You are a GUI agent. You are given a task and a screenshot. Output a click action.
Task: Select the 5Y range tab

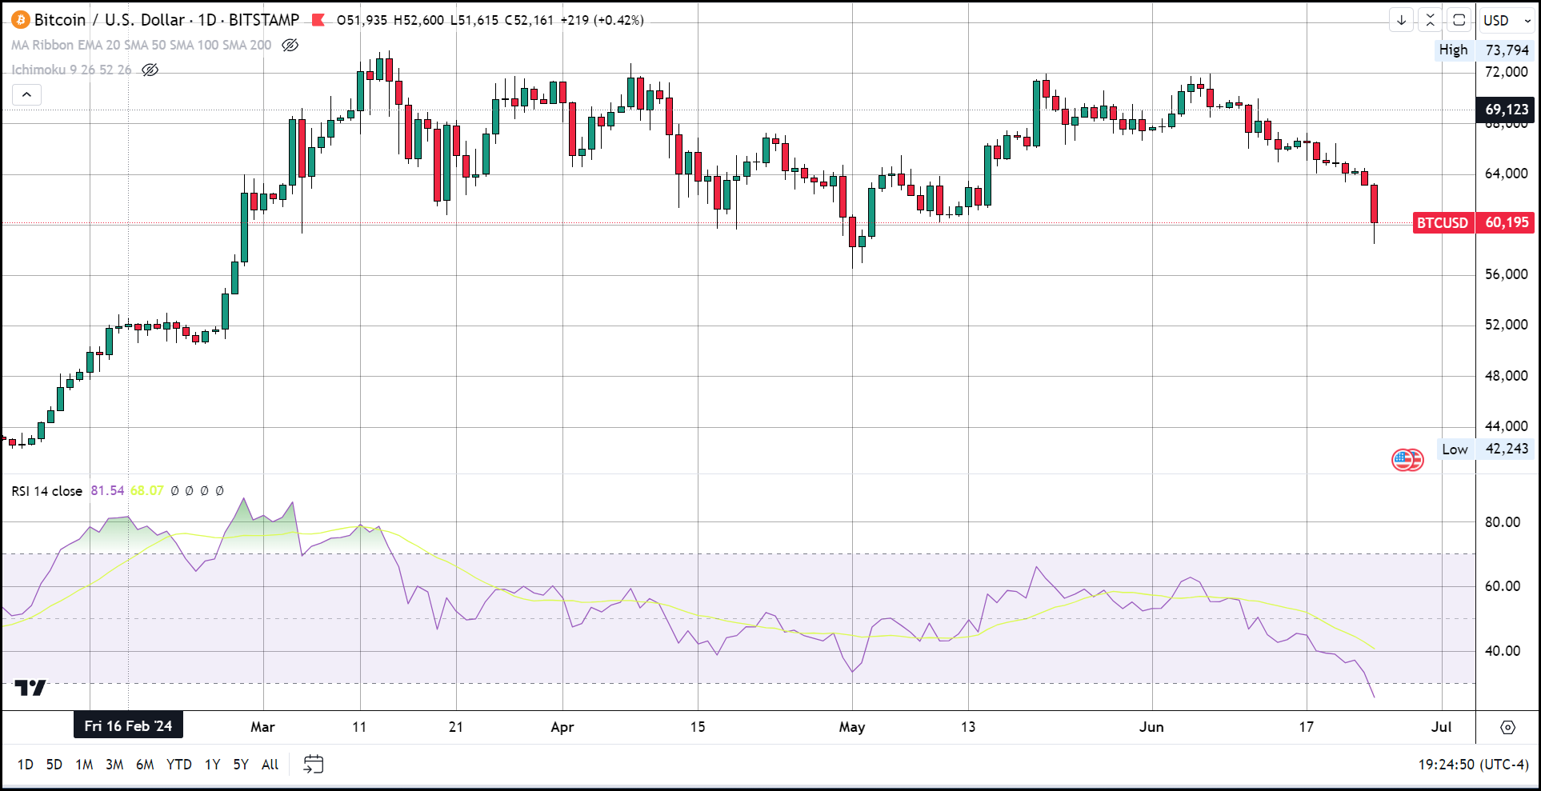(x=240, y=764)
